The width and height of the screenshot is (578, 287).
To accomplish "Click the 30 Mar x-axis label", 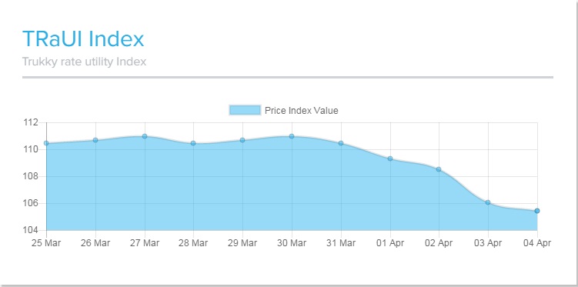I will [x=292, y=243].
